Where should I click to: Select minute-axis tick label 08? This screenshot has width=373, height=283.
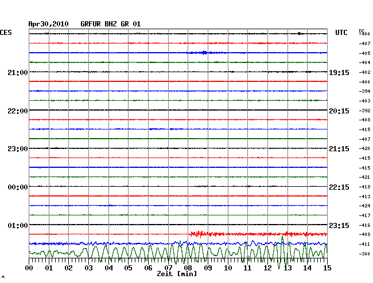click(x=188, y=268)
